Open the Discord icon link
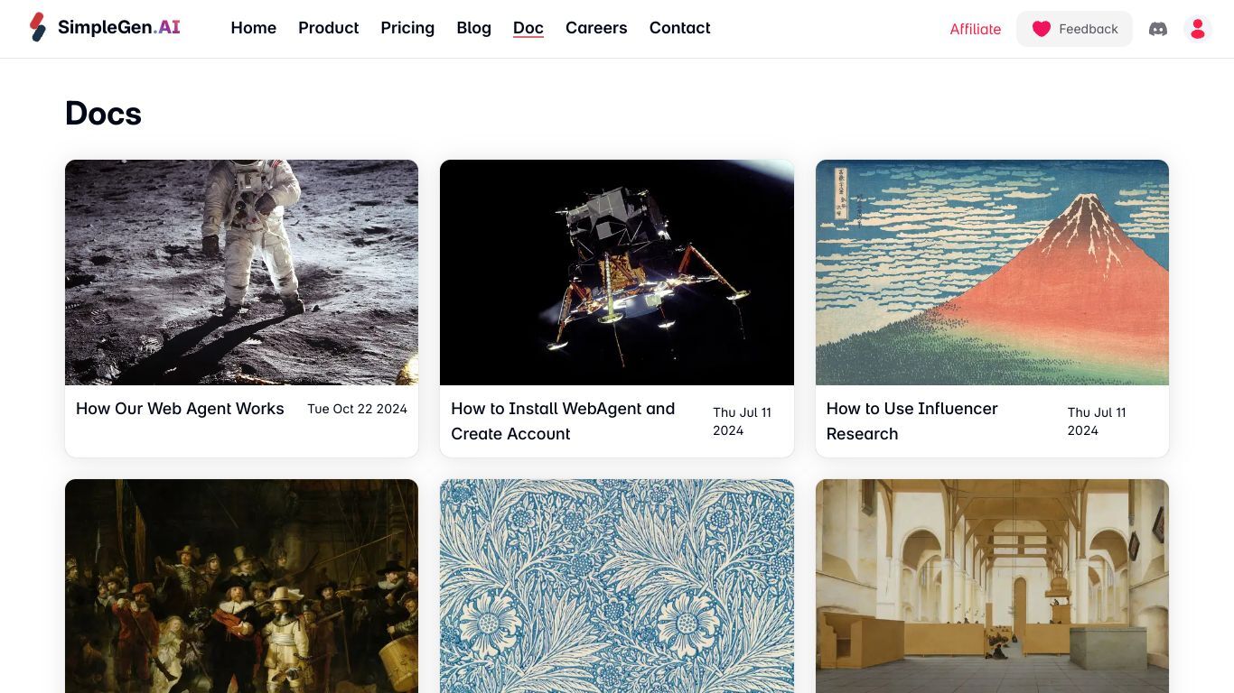The image size is (1234, 693). [x=1158, y=29]
